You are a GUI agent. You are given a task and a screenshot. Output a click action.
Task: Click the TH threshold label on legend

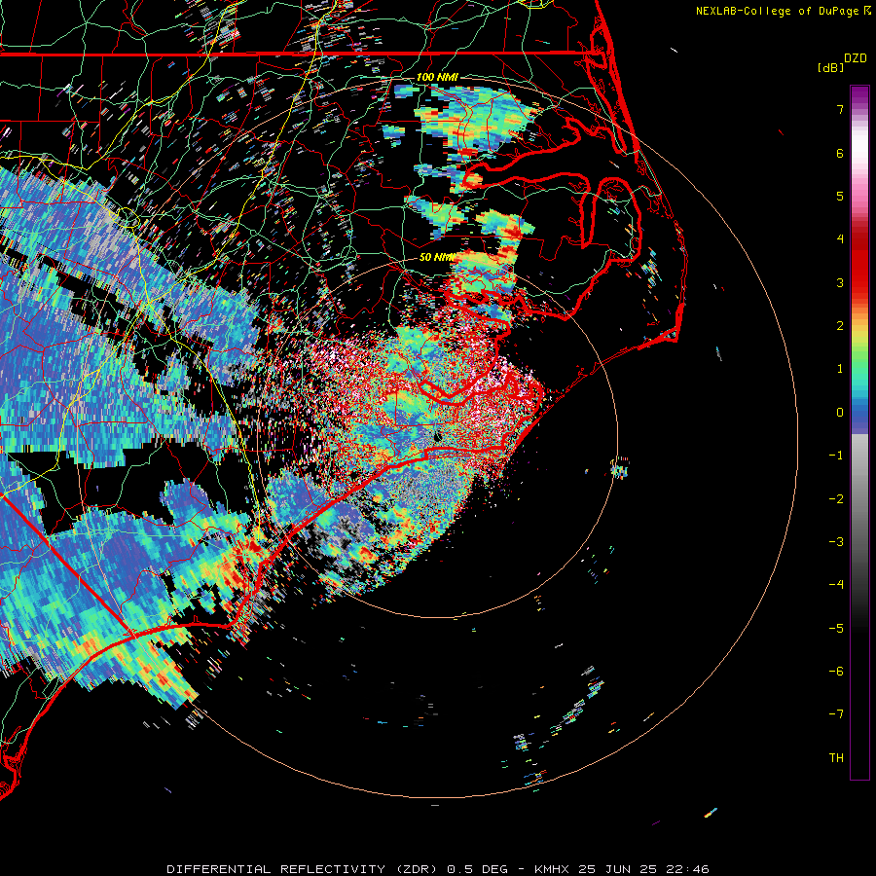836,758
